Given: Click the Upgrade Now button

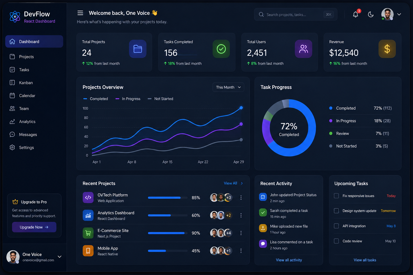Looking at the screenshot, I should tap(34, 227).
